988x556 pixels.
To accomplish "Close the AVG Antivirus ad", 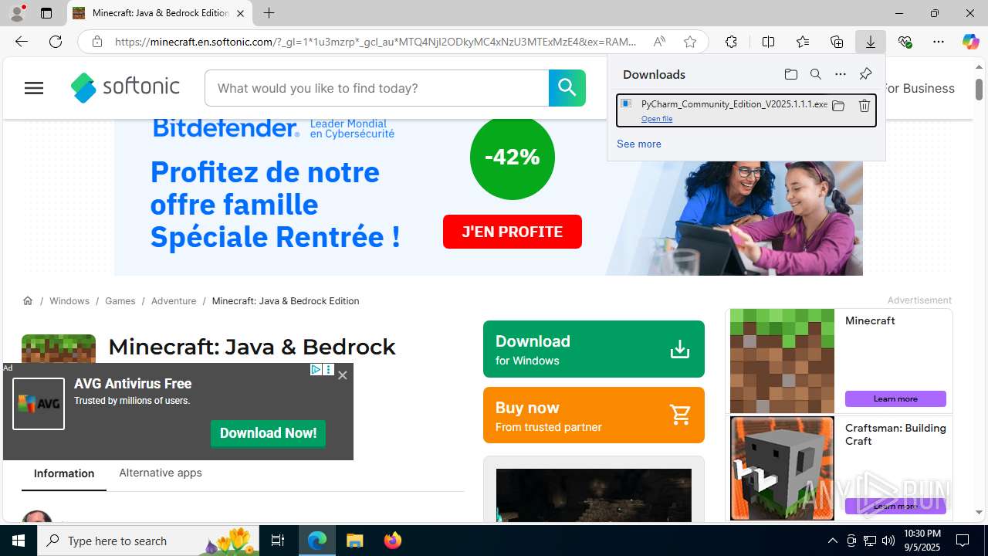I will (343, 375).
